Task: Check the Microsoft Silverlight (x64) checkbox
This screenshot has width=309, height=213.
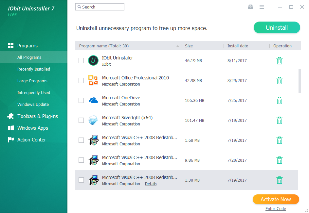Action: pyautogui.click(x=81, y=120)
